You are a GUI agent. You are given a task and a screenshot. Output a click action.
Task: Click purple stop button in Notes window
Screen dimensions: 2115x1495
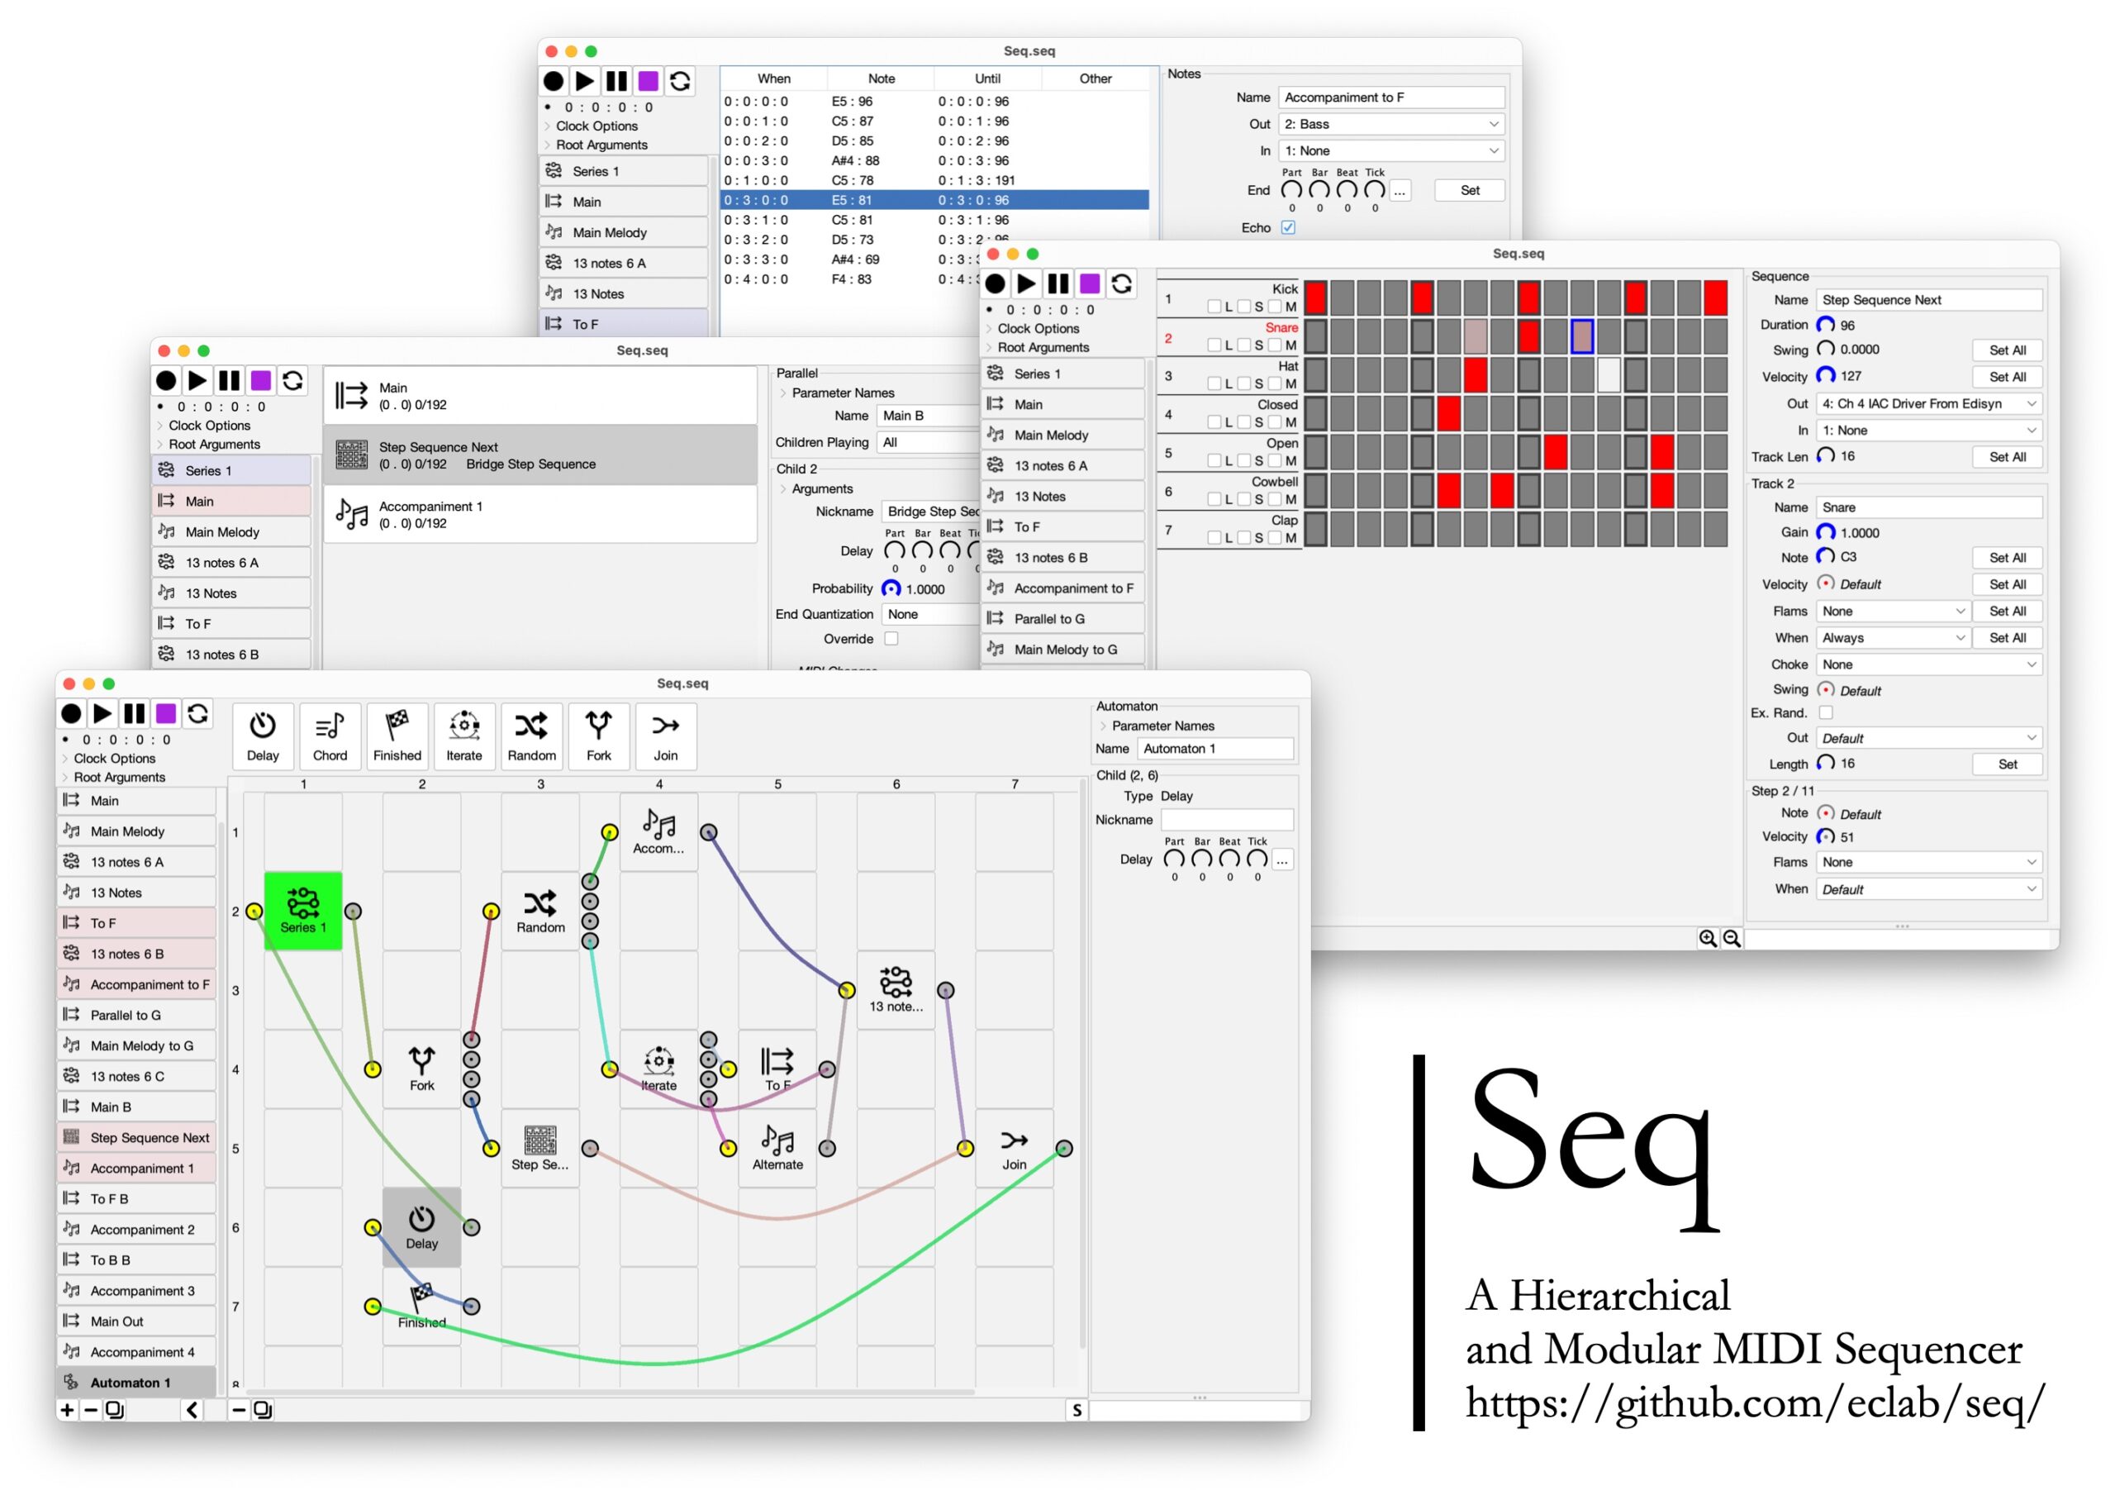649,81
